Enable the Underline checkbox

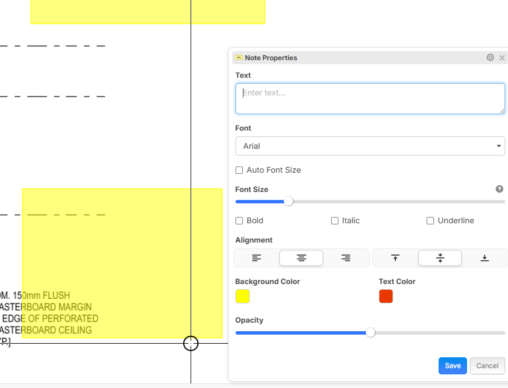pyautogui.click(x=431, y=221)
